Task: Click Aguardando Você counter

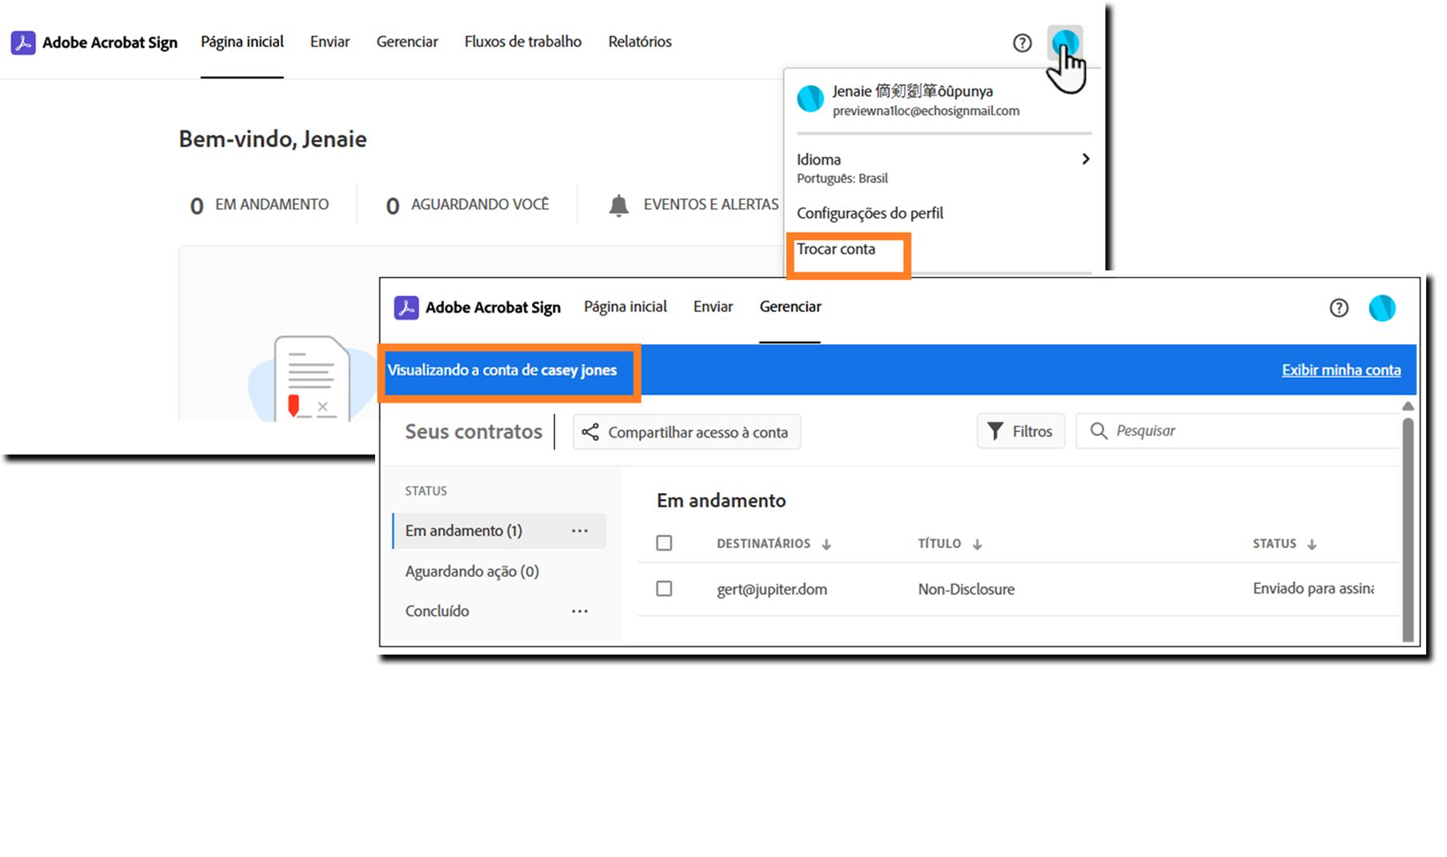Action: click(x=467, y=206)
